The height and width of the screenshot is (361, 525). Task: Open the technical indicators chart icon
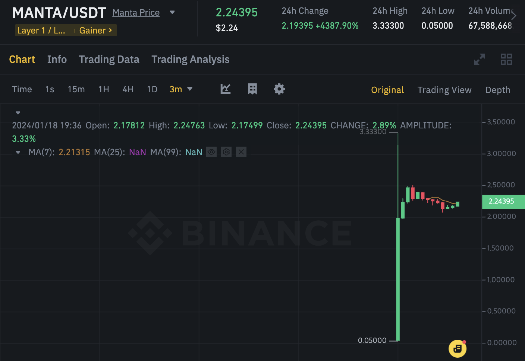[x=226, y=89]
